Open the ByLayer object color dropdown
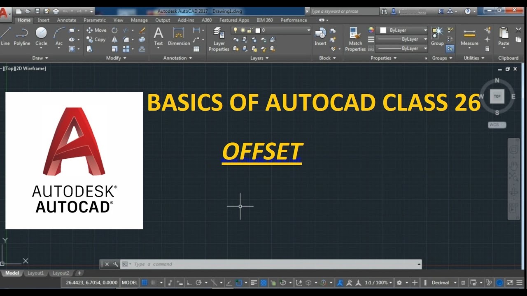The image size is (527, 296). click(402, 30)
